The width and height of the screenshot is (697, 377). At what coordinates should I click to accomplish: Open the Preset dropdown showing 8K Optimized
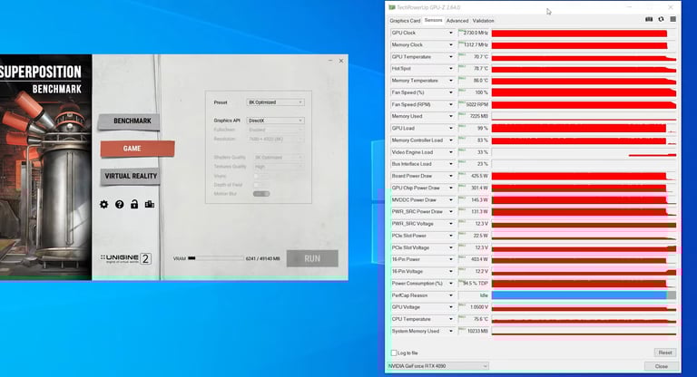click(x=275, y=102)
